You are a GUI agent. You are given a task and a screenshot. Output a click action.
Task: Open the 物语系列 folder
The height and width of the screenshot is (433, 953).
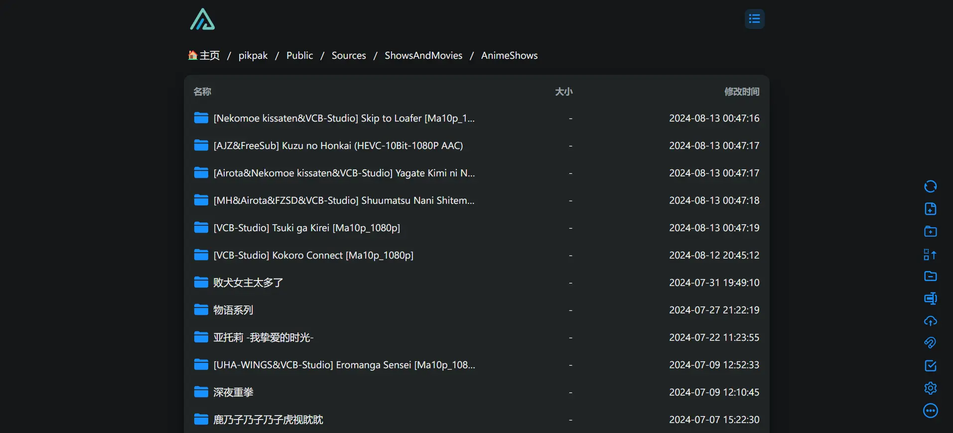tap(233, 310)
